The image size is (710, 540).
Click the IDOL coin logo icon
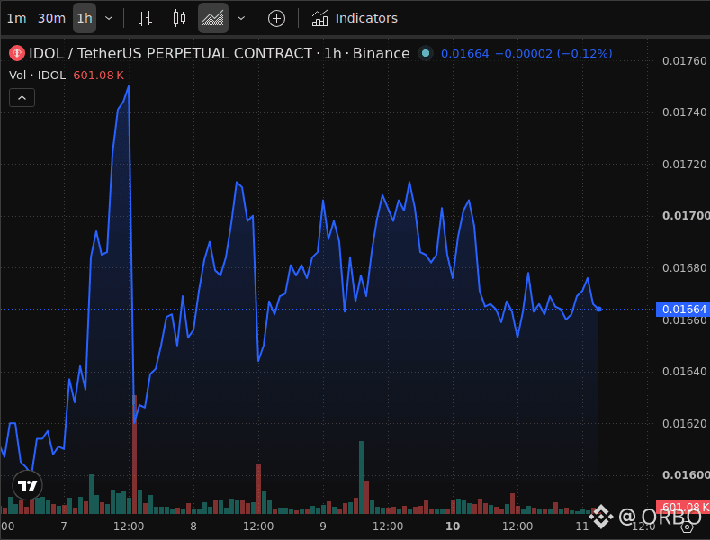17,53
